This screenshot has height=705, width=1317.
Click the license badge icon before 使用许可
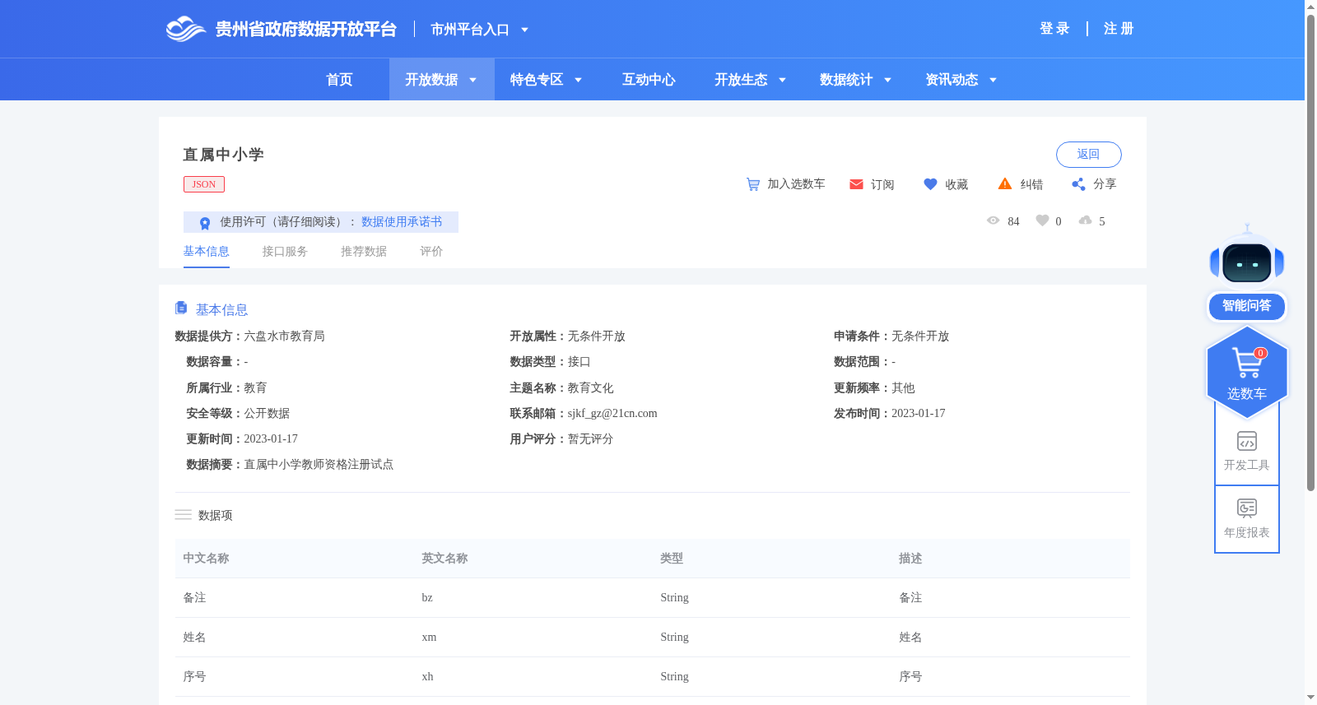(x=205, y=222)
